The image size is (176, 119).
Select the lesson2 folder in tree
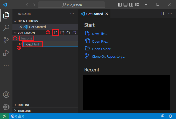(x=45, y=38)
